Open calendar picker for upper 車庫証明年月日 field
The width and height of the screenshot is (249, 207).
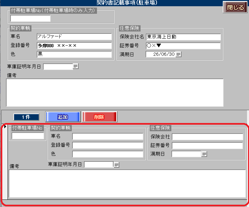tap(76, 66)
